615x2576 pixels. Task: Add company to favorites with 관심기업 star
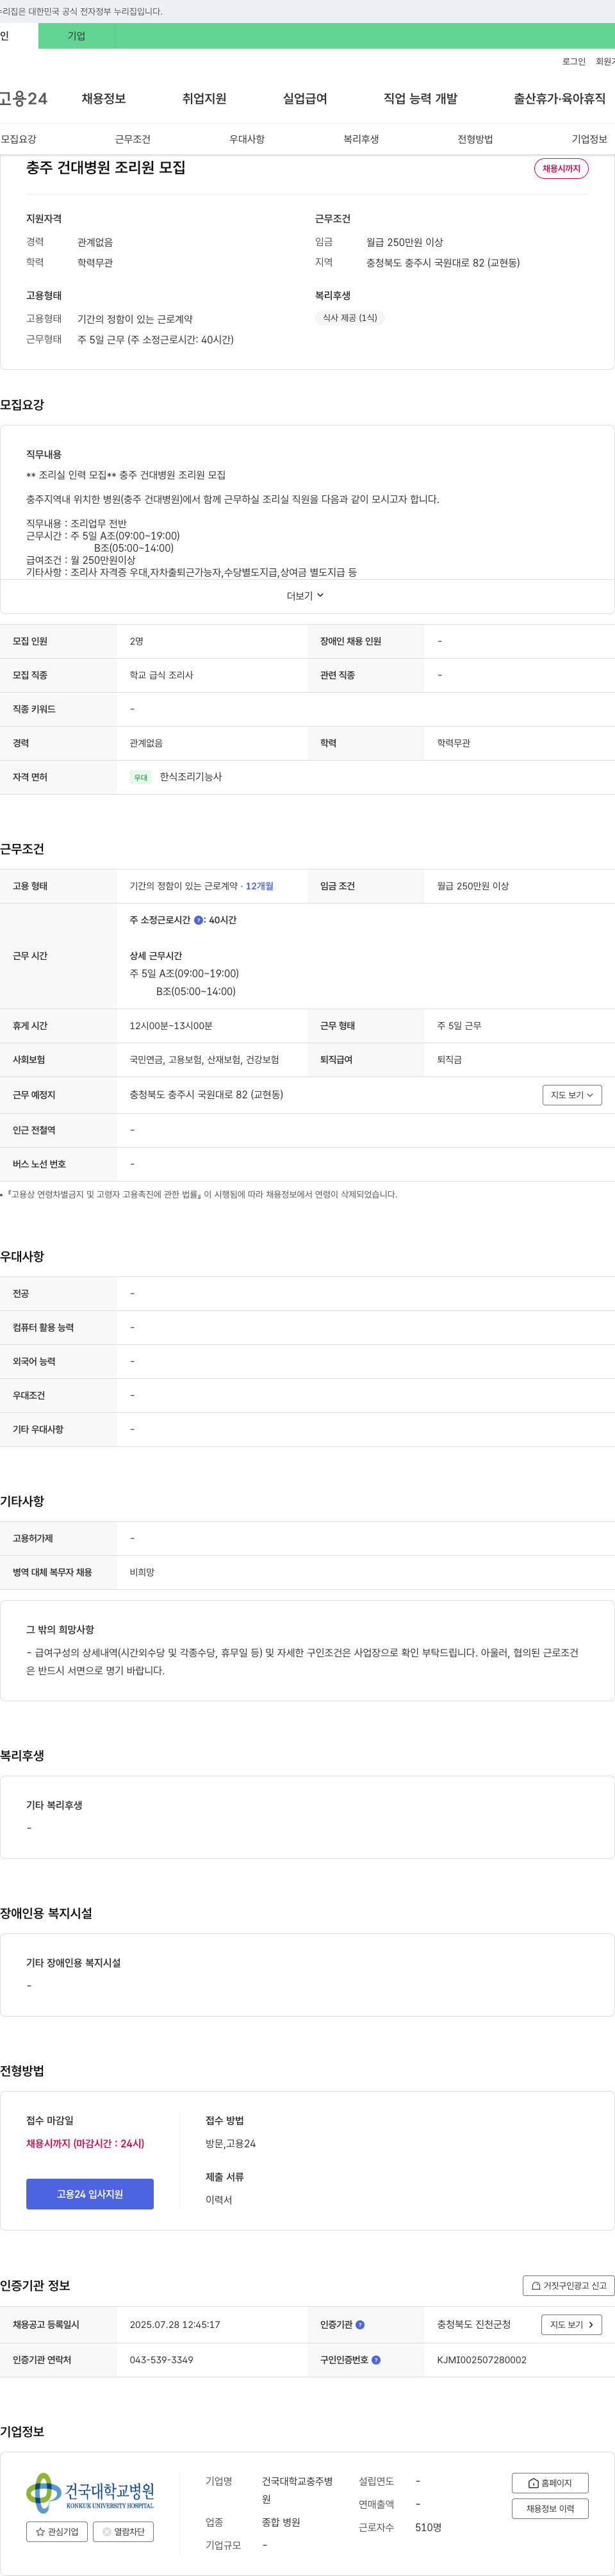[x=57, y=2532]
